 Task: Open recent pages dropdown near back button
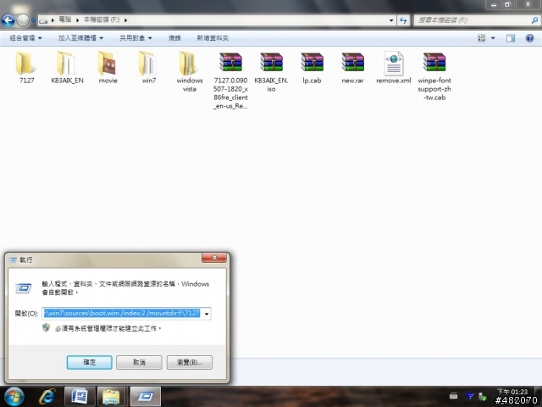(33, 20)
